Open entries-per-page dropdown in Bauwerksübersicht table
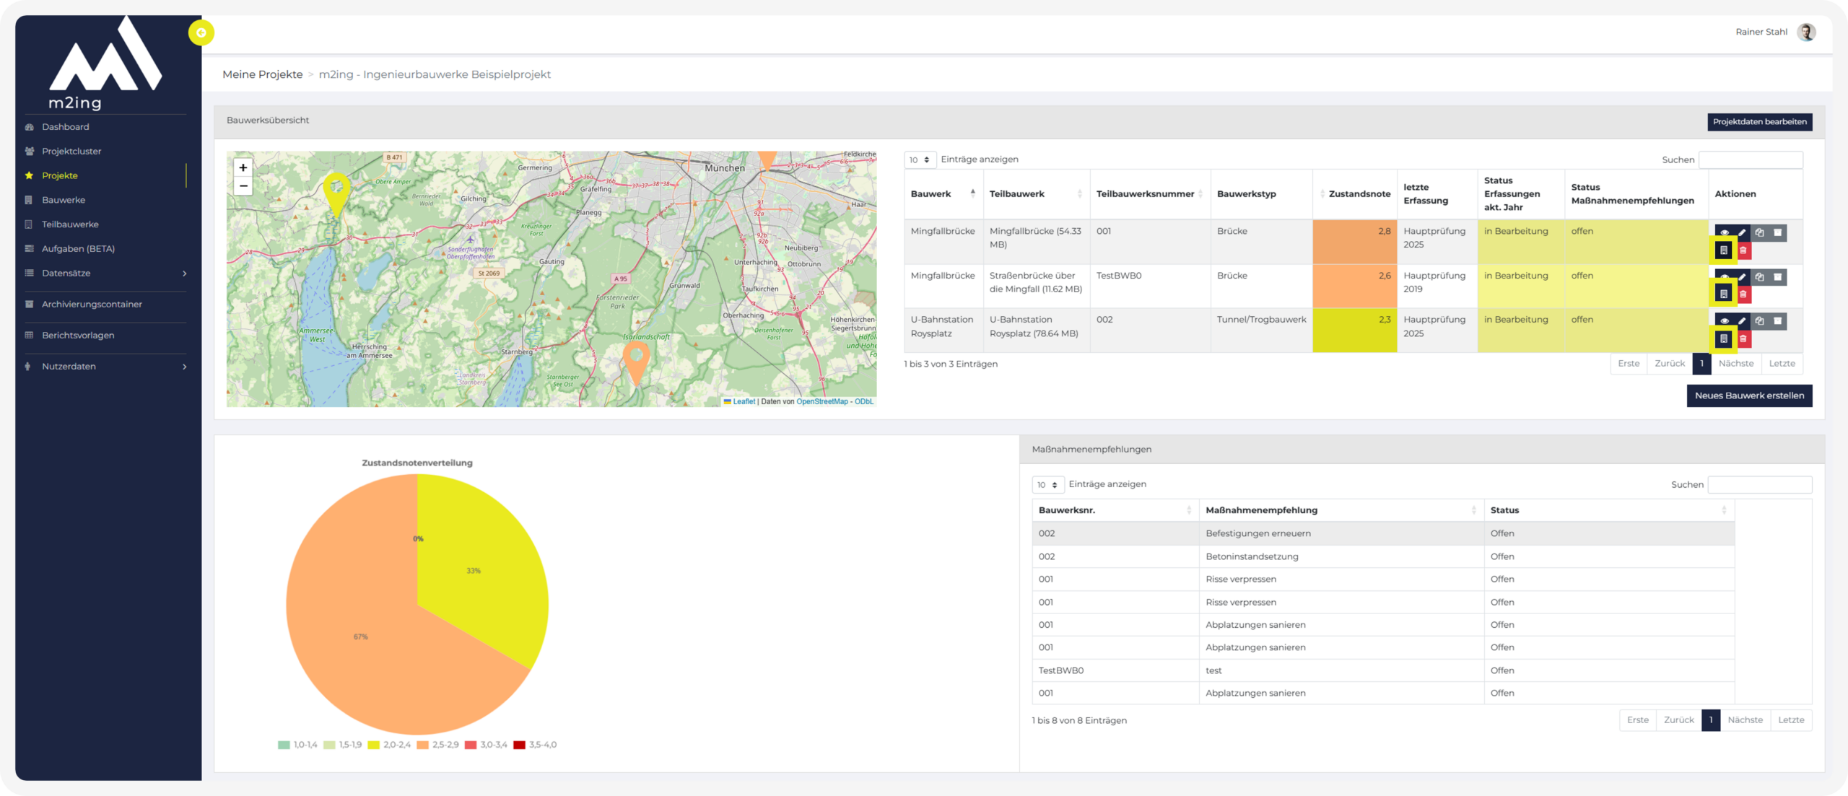This screenshot has width=1848, height=796. 920,160
